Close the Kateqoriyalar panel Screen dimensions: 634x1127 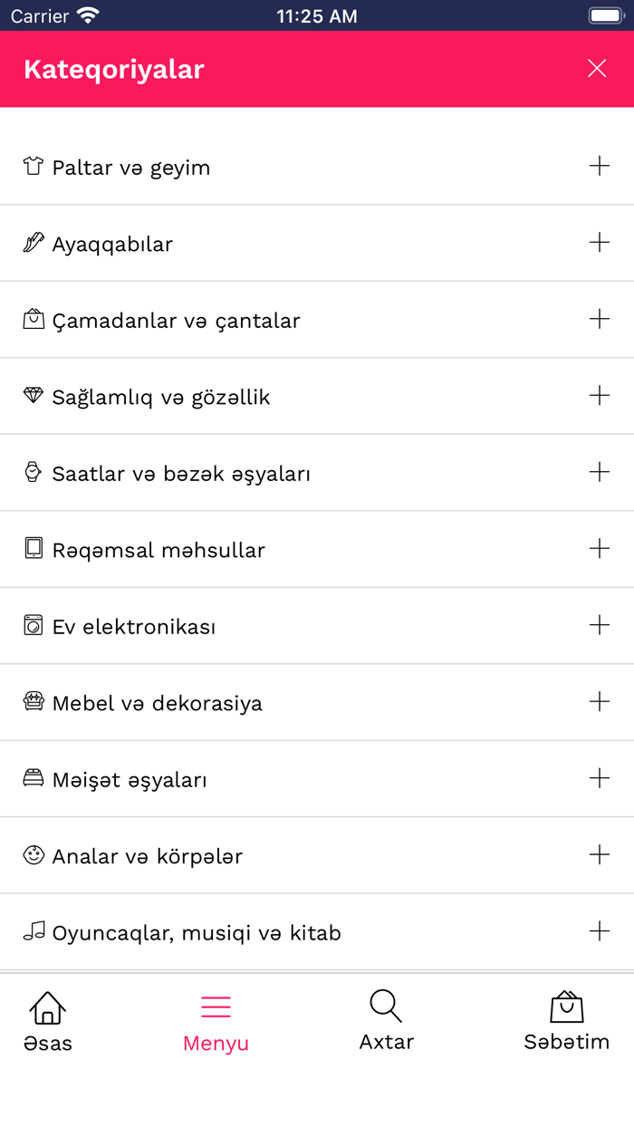pos(598,68)
